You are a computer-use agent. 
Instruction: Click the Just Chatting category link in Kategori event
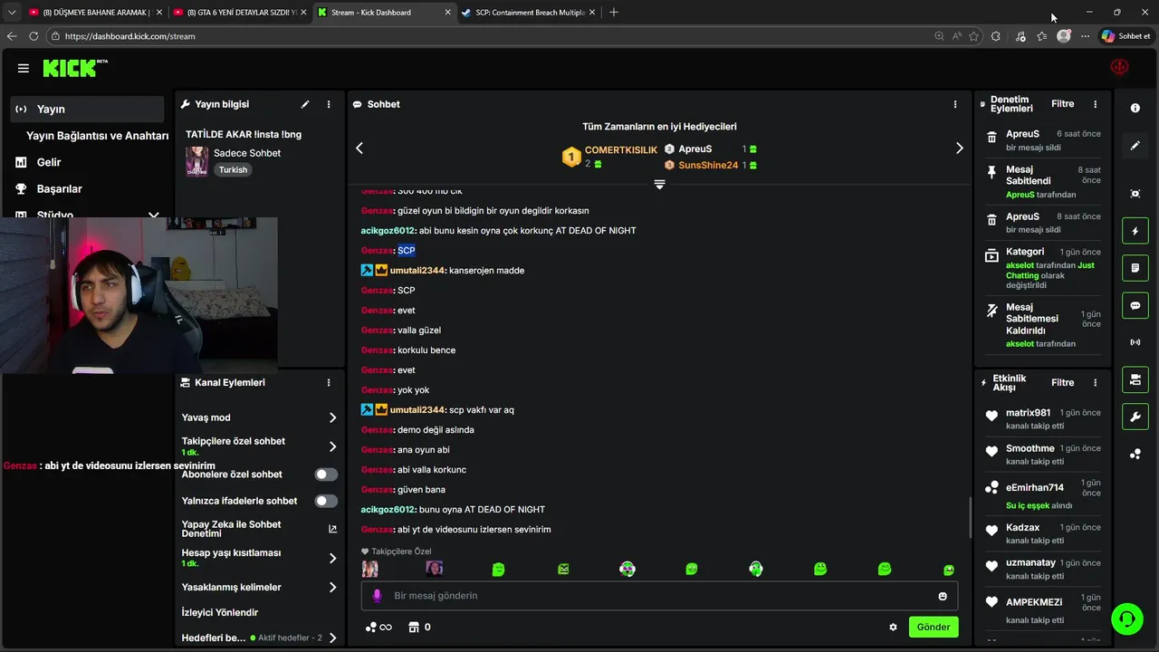click(1049, 270)
